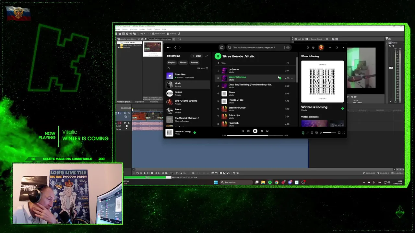Open Chrome from the Windows taskbar
Viewport: 415px width, 233px height.
tap(277, 183)
